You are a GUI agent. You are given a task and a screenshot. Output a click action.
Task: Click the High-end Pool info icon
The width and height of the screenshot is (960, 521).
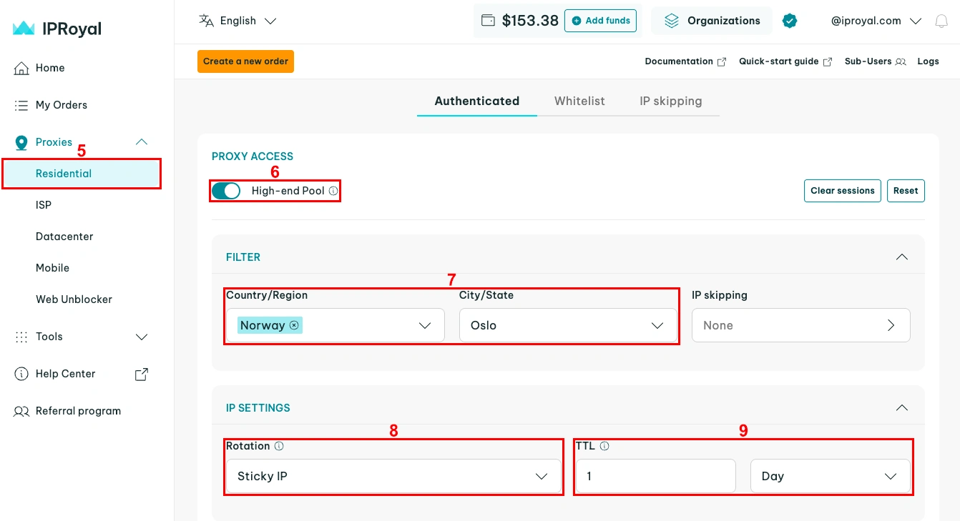[333, 191]
